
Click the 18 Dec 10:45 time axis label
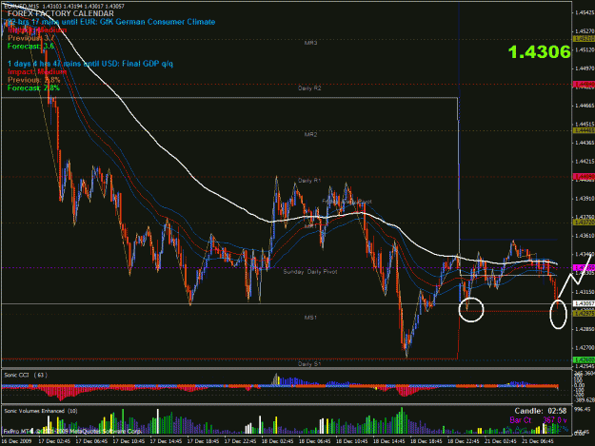(351, 441)
